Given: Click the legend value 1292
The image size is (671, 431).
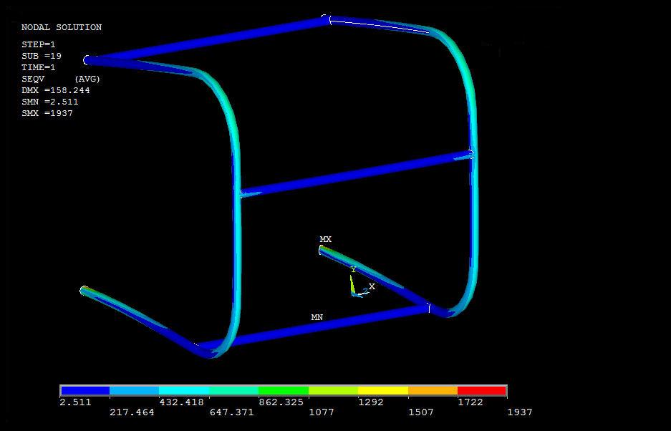Looking at the screenshot, I should 371,402.
